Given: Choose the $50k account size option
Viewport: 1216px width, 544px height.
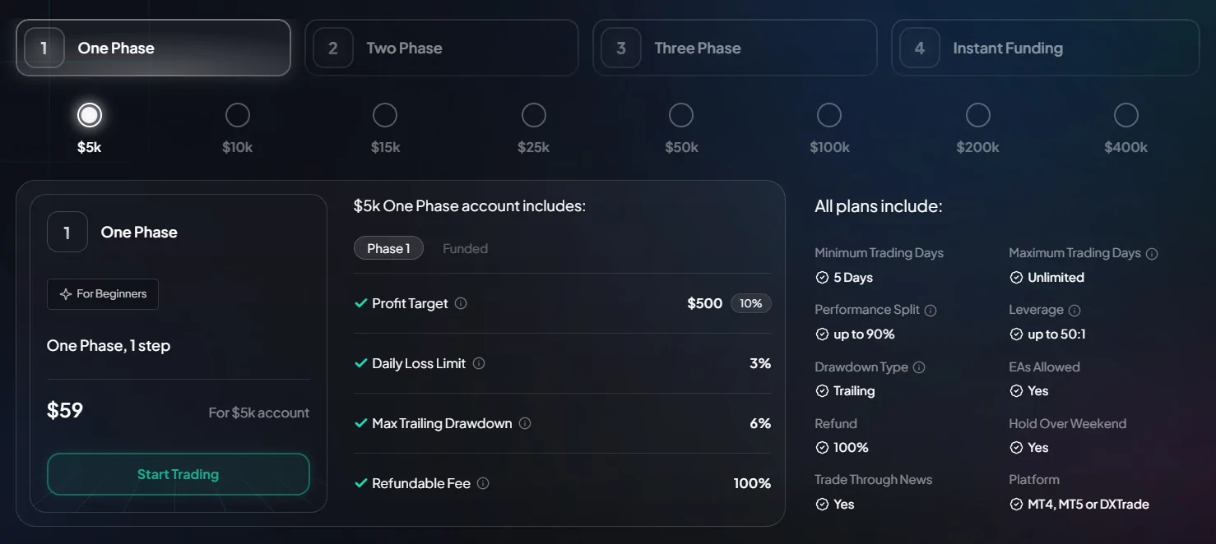Looking at the screenshot, I should [x=681, y=116].
